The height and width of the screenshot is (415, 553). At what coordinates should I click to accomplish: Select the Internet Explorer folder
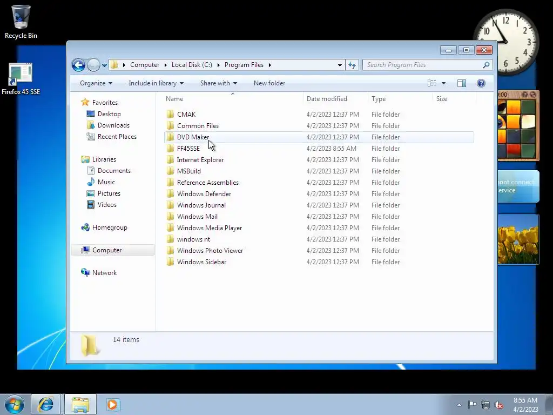319,159
